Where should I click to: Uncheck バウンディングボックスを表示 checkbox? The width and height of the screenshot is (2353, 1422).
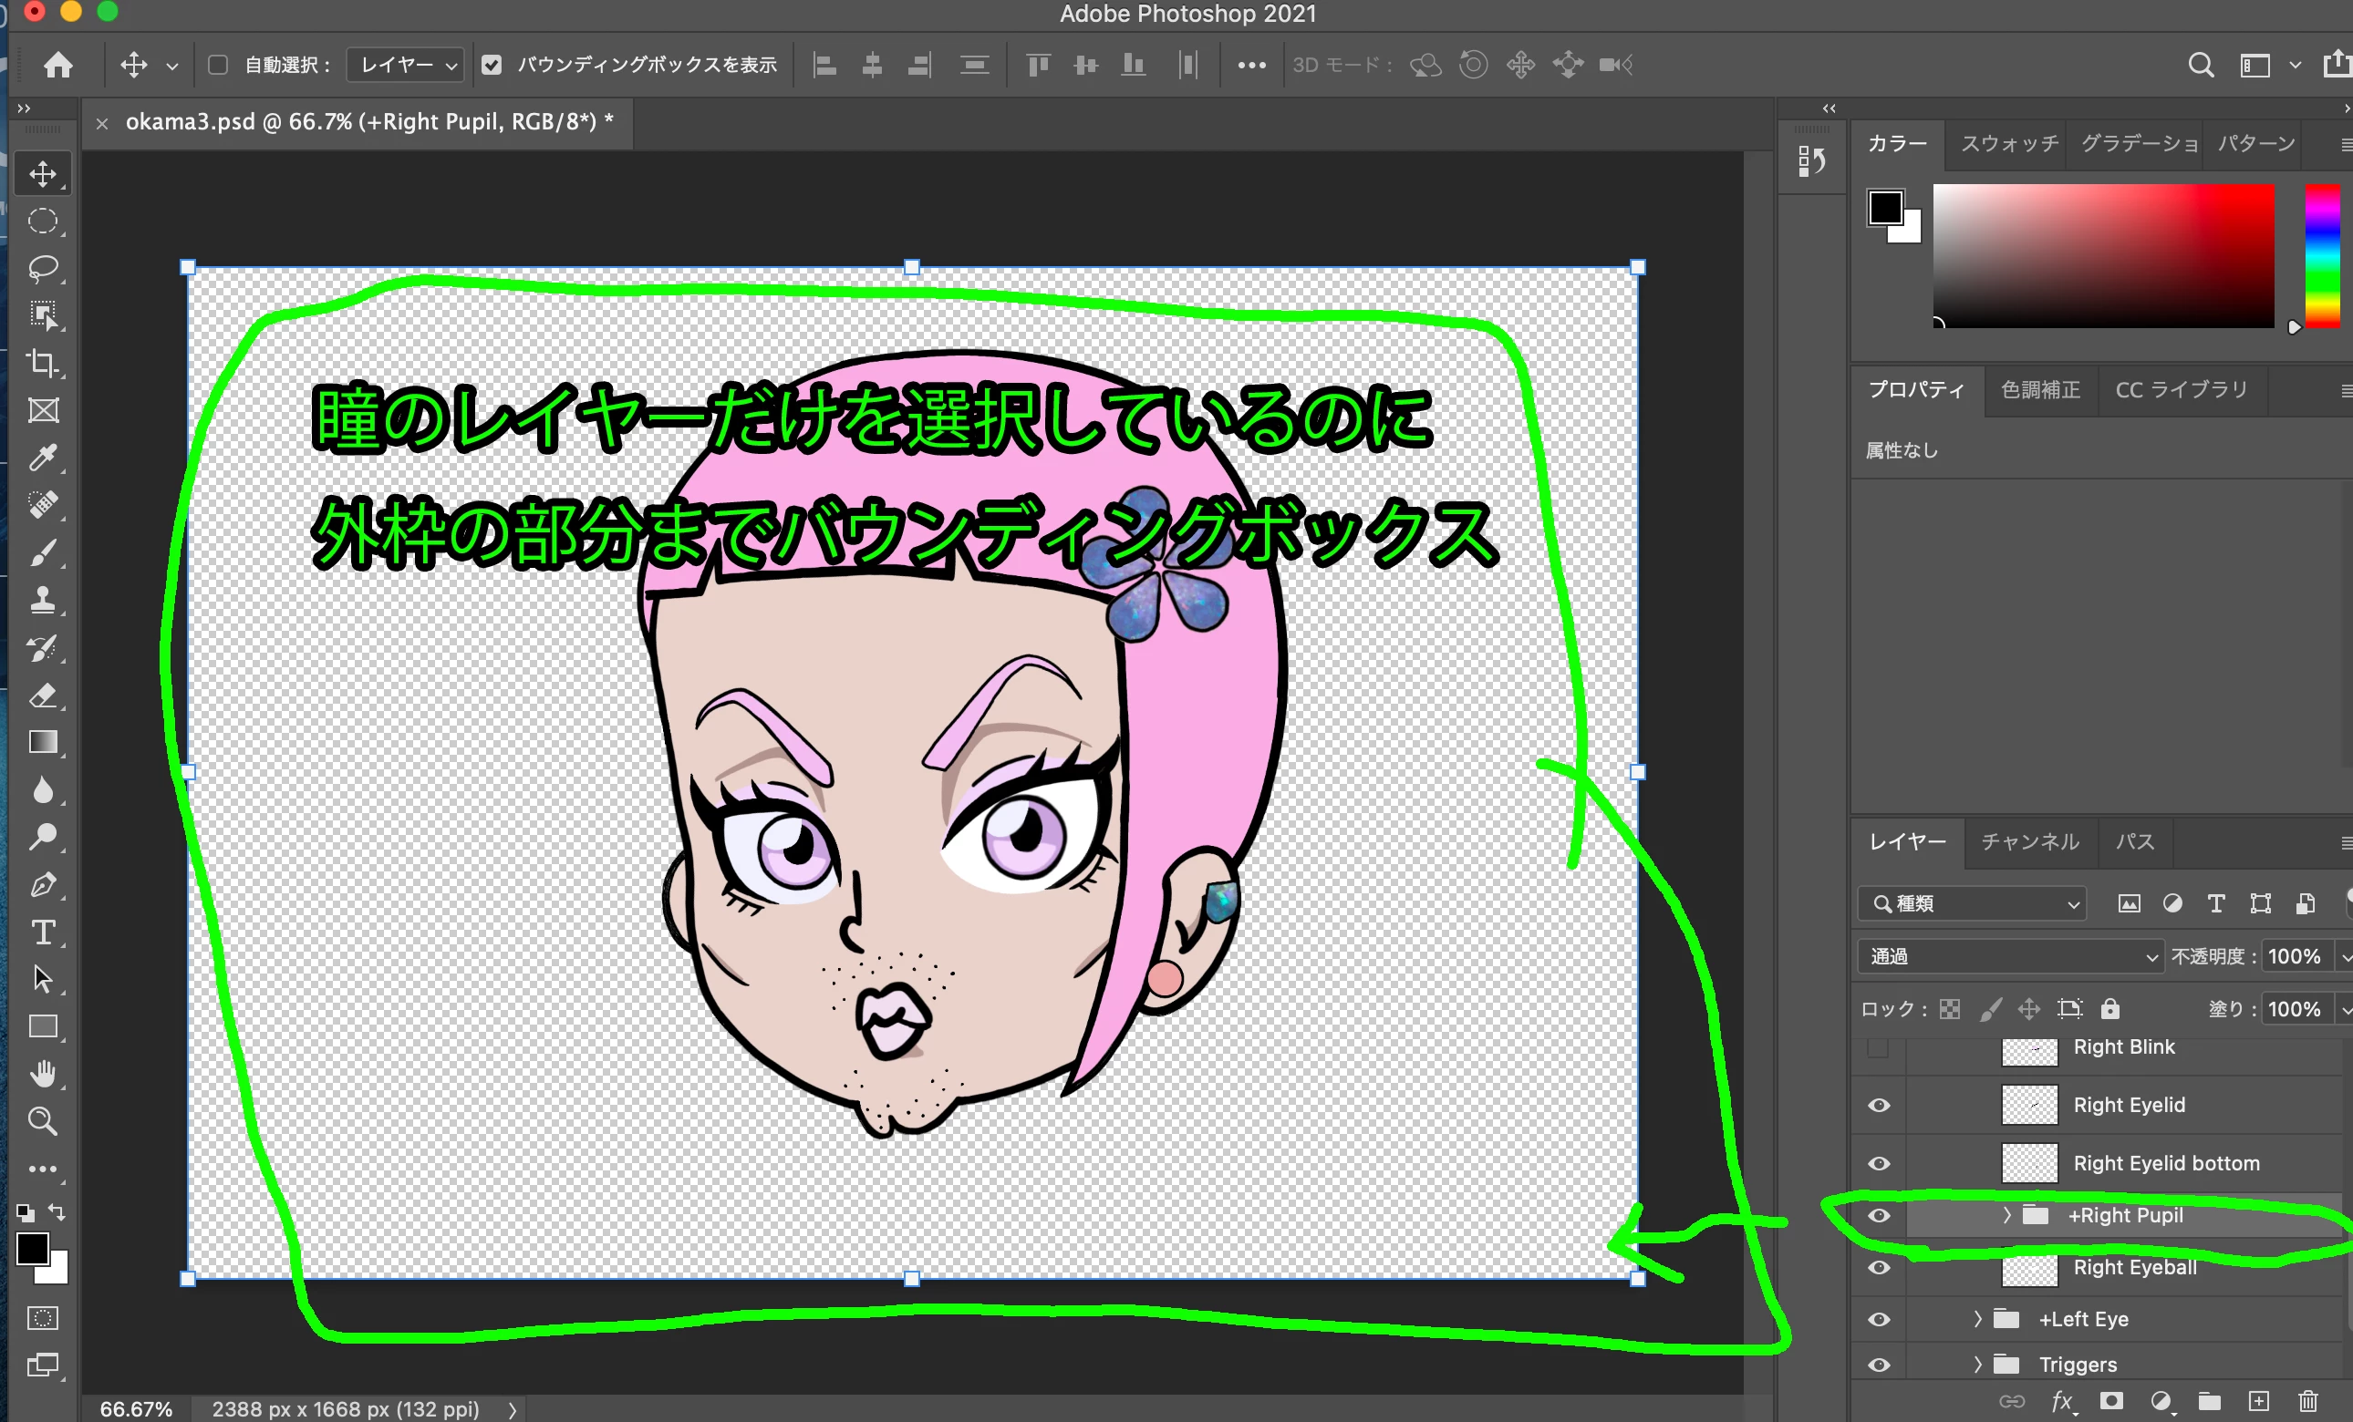tap(492, 65)
